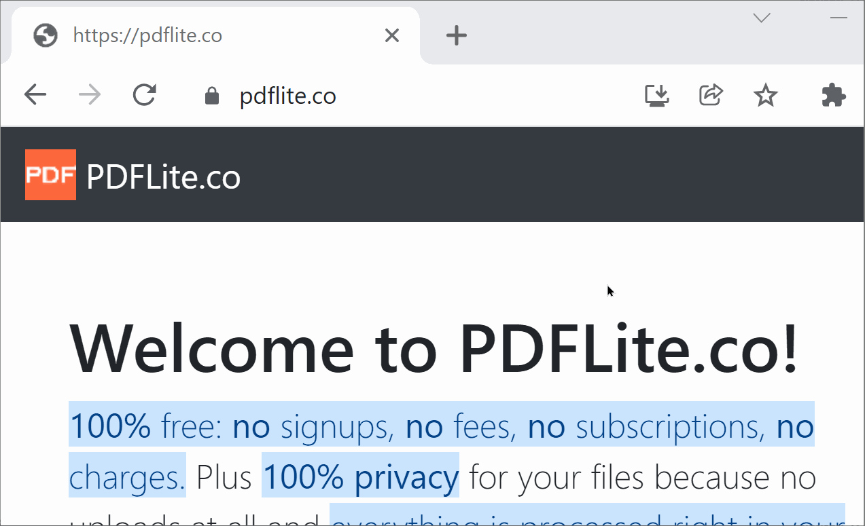Close the https://pdflite.co tab

392,35
